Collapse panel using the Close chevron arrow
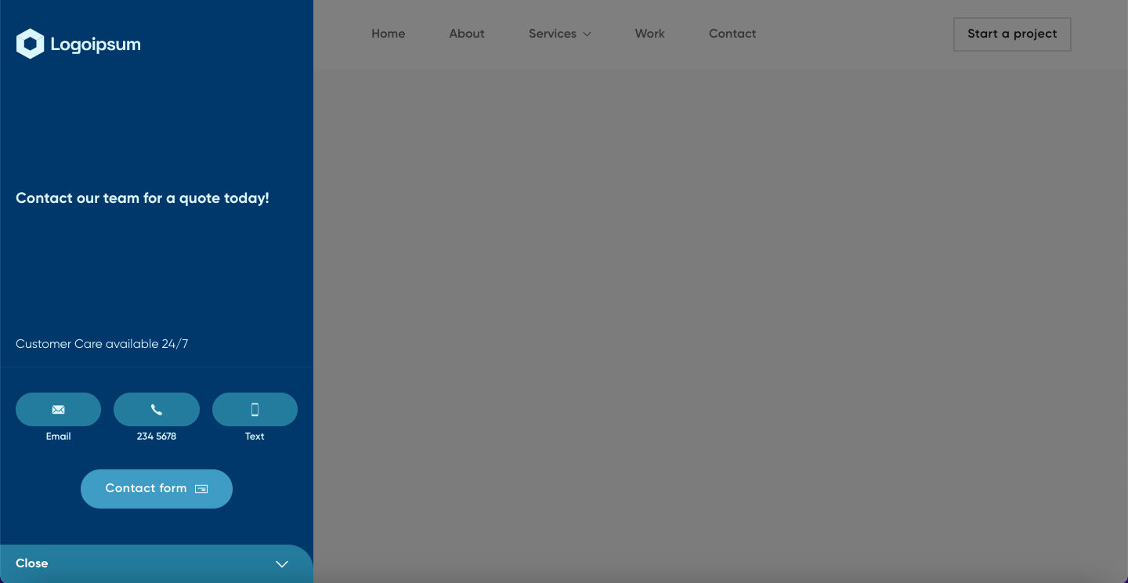The image size is (1128, 583). click(282, 564)
